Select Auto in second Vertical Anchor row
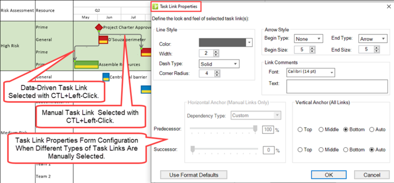This screenshot has width=394, height=183. pos(371,150)
